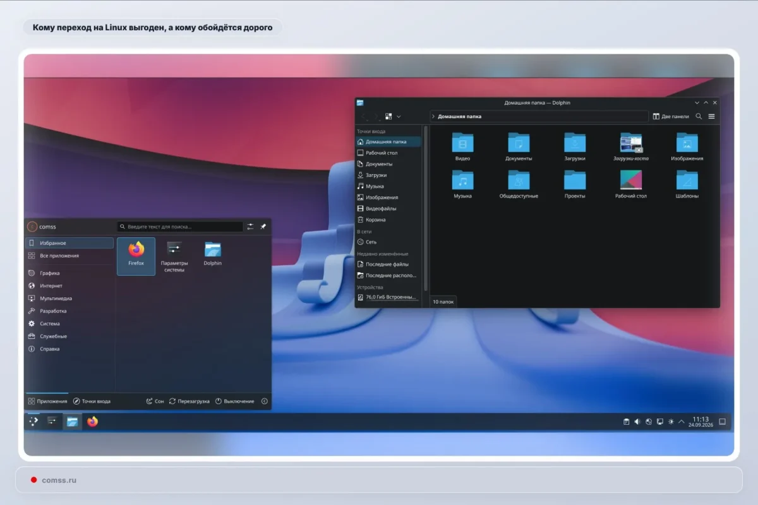
Task: Open the Проекты folder
Action: (x=575, y=184)
